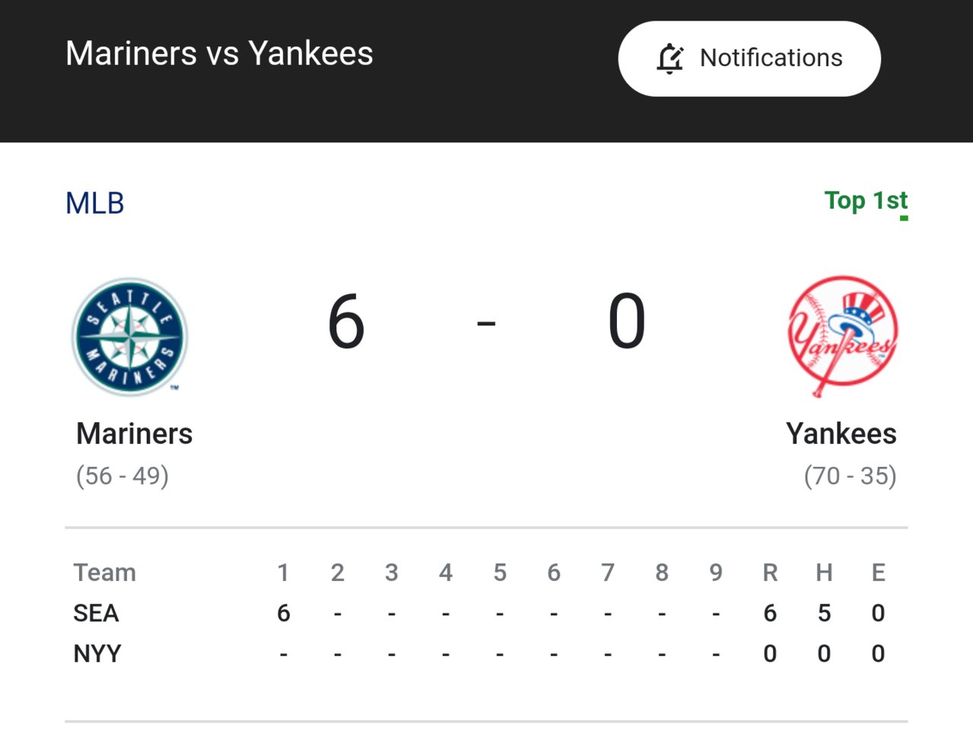This screenshot has width=973, height=733.
Task: Click the E column header
Action: pyautogui.click(x=878, y=573)
